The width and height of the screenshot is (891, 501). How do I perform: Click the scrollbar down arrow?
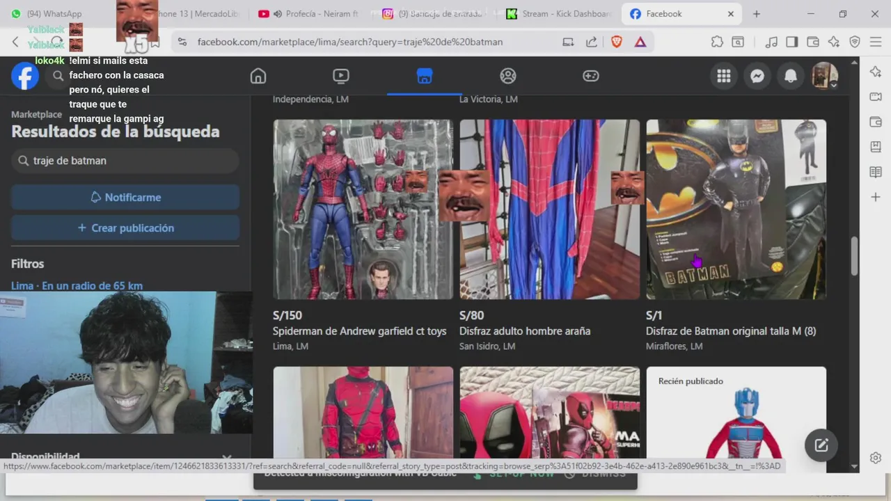point(854,466)
